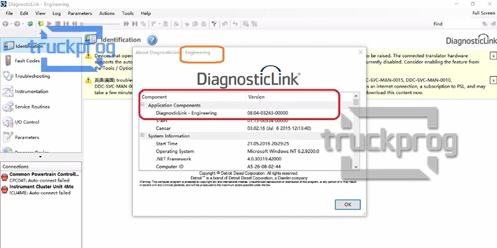Select the DiagnosticLink - Engineering component row
Screen dimensions: 497x248
tap(246, 113)
